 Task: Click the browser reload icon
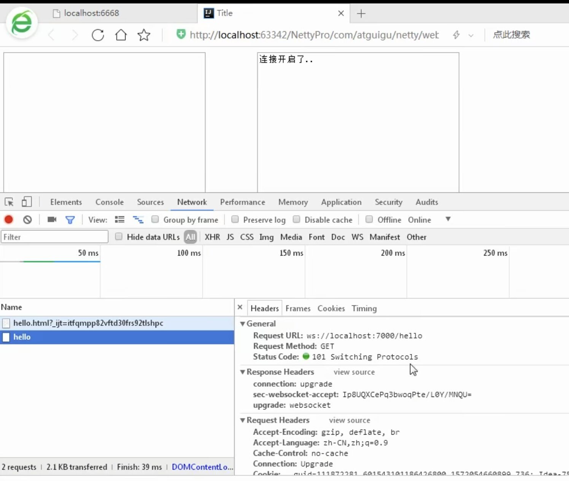(x=98, y=35)
